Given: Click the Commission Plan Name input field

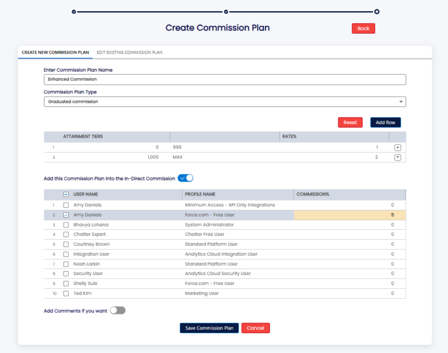Looking at the screenshot, I should 225,79.
